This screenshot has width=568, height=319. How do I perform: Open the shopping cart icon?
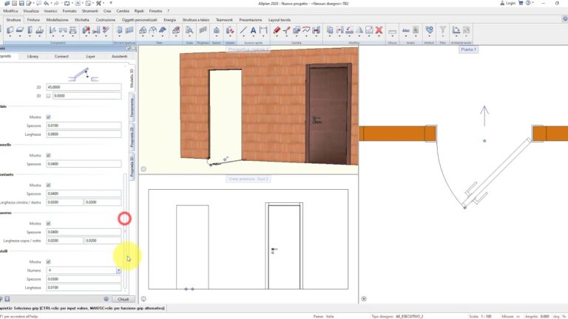point(521,3)
